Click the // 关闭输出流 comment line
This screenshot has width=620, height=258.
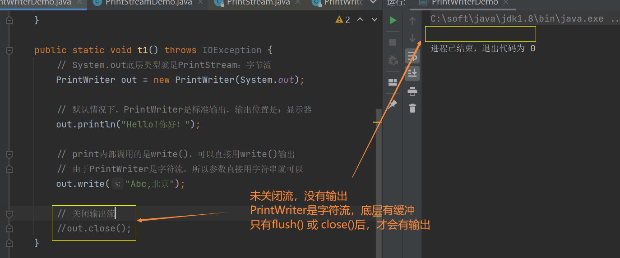pyautogui.click(x=87, y=213)
